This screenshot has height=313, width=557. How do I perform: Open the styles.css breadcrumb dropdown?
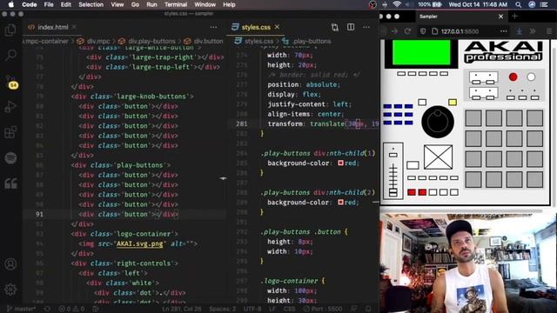(x=255, y=41)
